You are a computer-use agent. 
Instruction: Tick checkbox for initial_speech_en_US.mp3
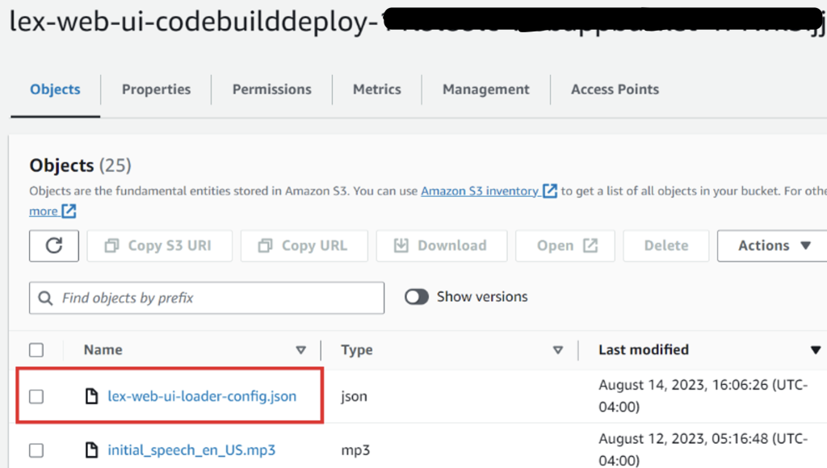36,450
